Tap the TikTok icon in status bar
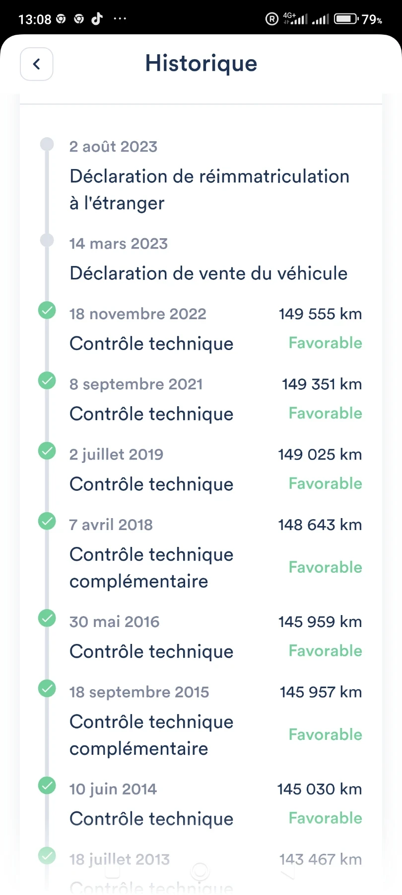 (97, 19)
